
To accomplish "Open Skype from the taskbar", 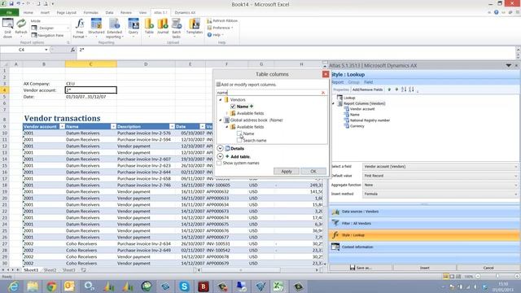I will (184, 286).
